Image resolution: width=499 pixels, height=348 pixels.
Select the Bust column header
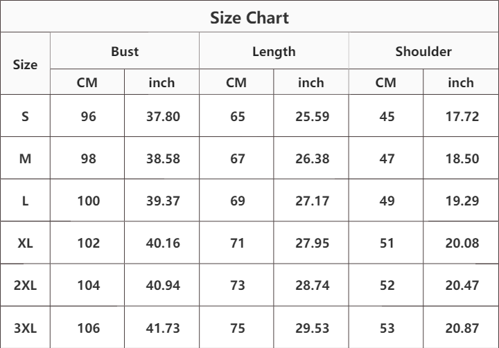(x=125, y=51)
